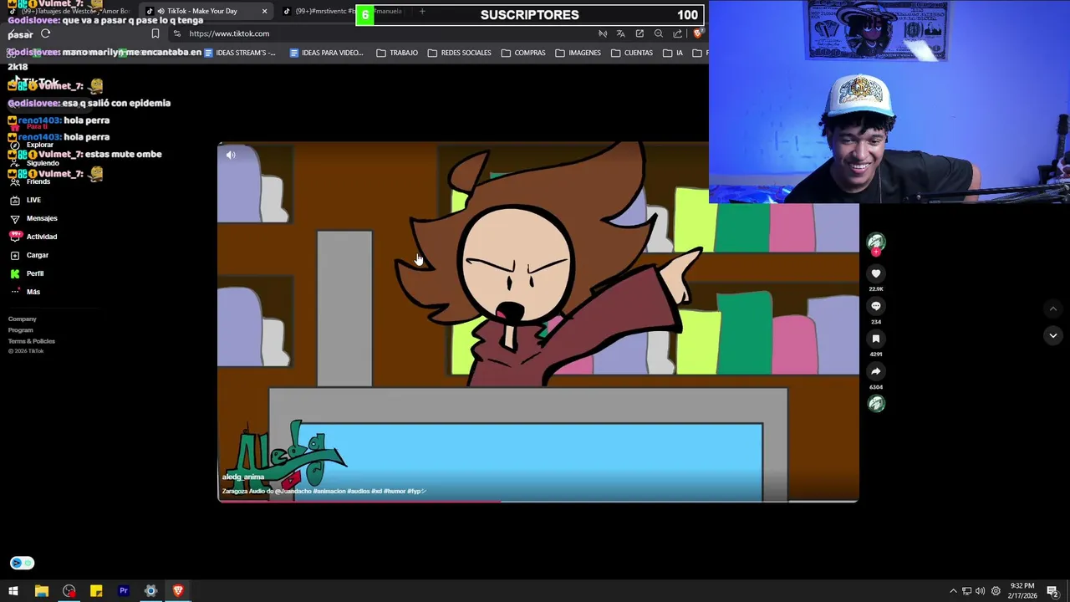The image size is (1070, 602).
Task: Open the TRABAJO bookmarks folder
Action: [397, 53]
